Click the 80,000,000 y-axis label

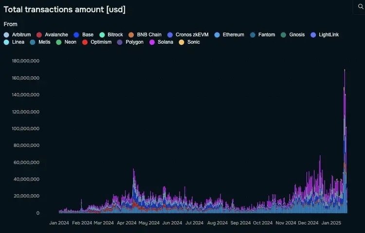tap(27, 146)
